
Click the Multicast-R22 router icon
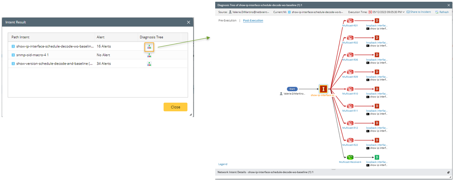tap(350, 140)
